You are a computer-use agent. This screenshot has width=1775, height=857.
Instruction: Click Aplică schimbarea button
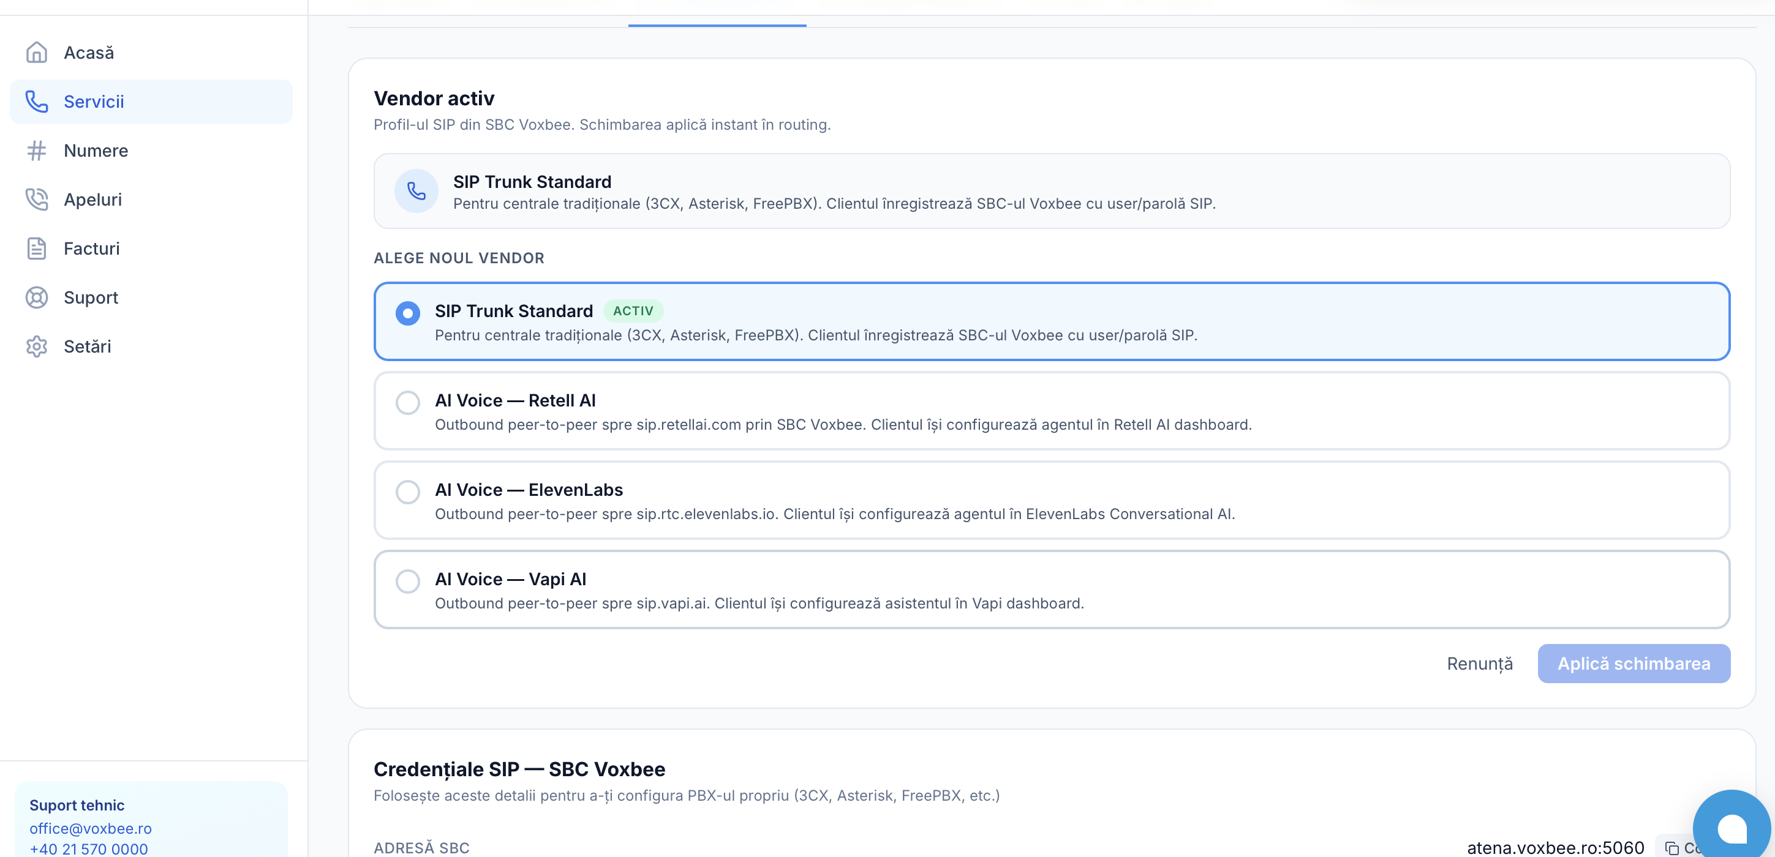(x=1634, y=664)
